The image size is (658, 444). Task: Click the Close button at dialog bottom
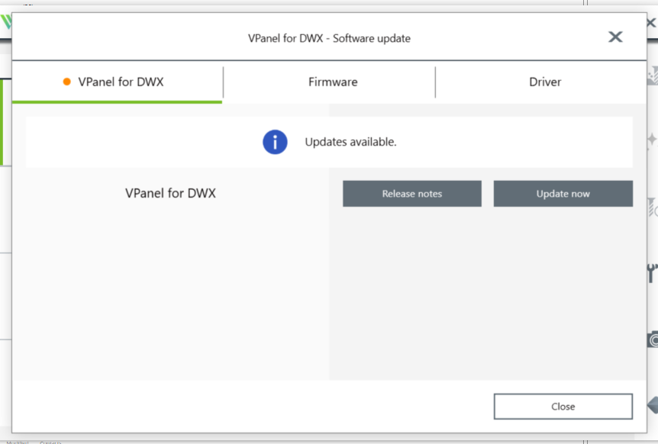click(563, 407)
